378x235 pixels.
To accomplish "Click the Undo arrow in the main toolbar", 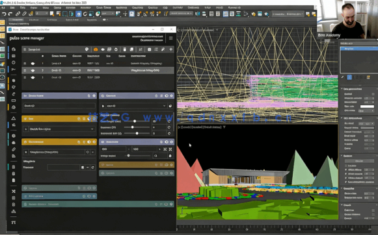I will pos(4,14).
